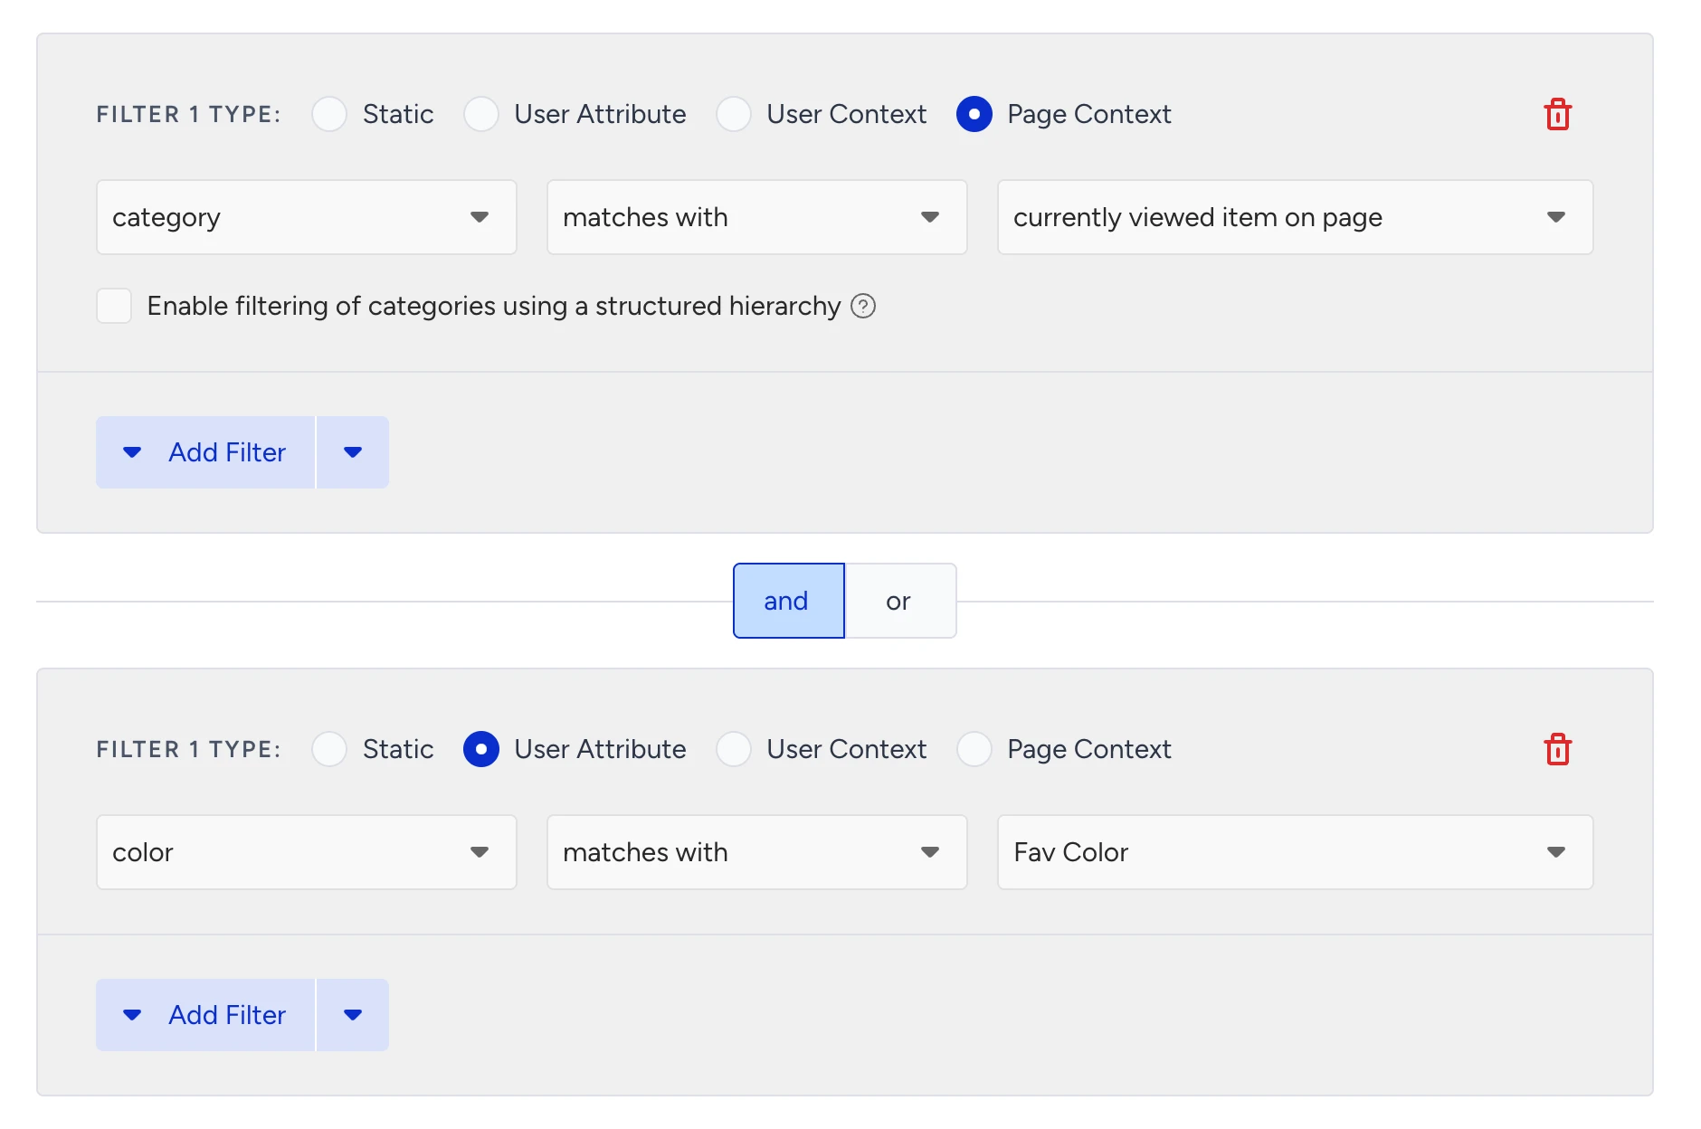This screenshot has height=1129, width=1701.
Task: Open the Fav Color dropdown
Action: pos(1296,852)
